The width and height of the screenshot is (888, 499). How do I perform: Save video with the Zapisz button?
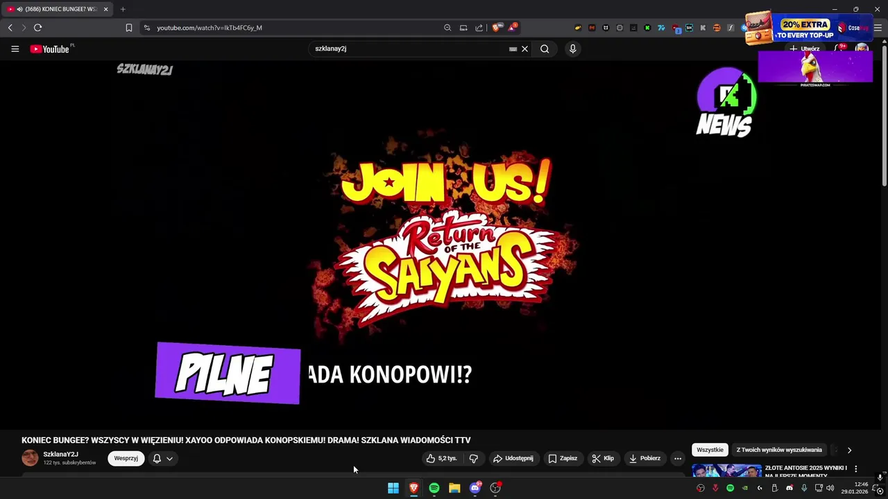click(563, 458)
